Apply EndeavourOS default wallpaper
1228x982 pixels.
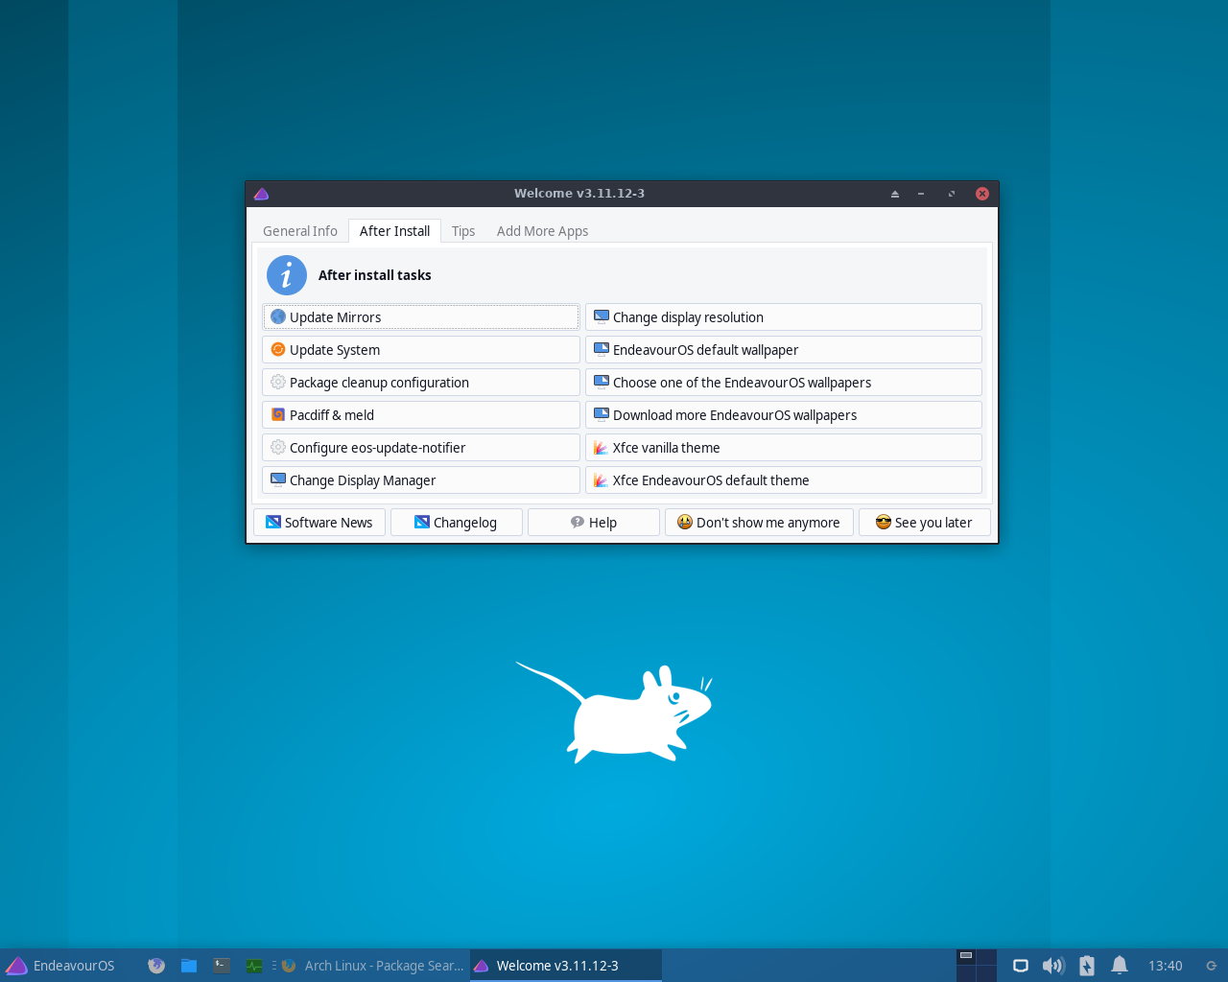pos(784,350)
